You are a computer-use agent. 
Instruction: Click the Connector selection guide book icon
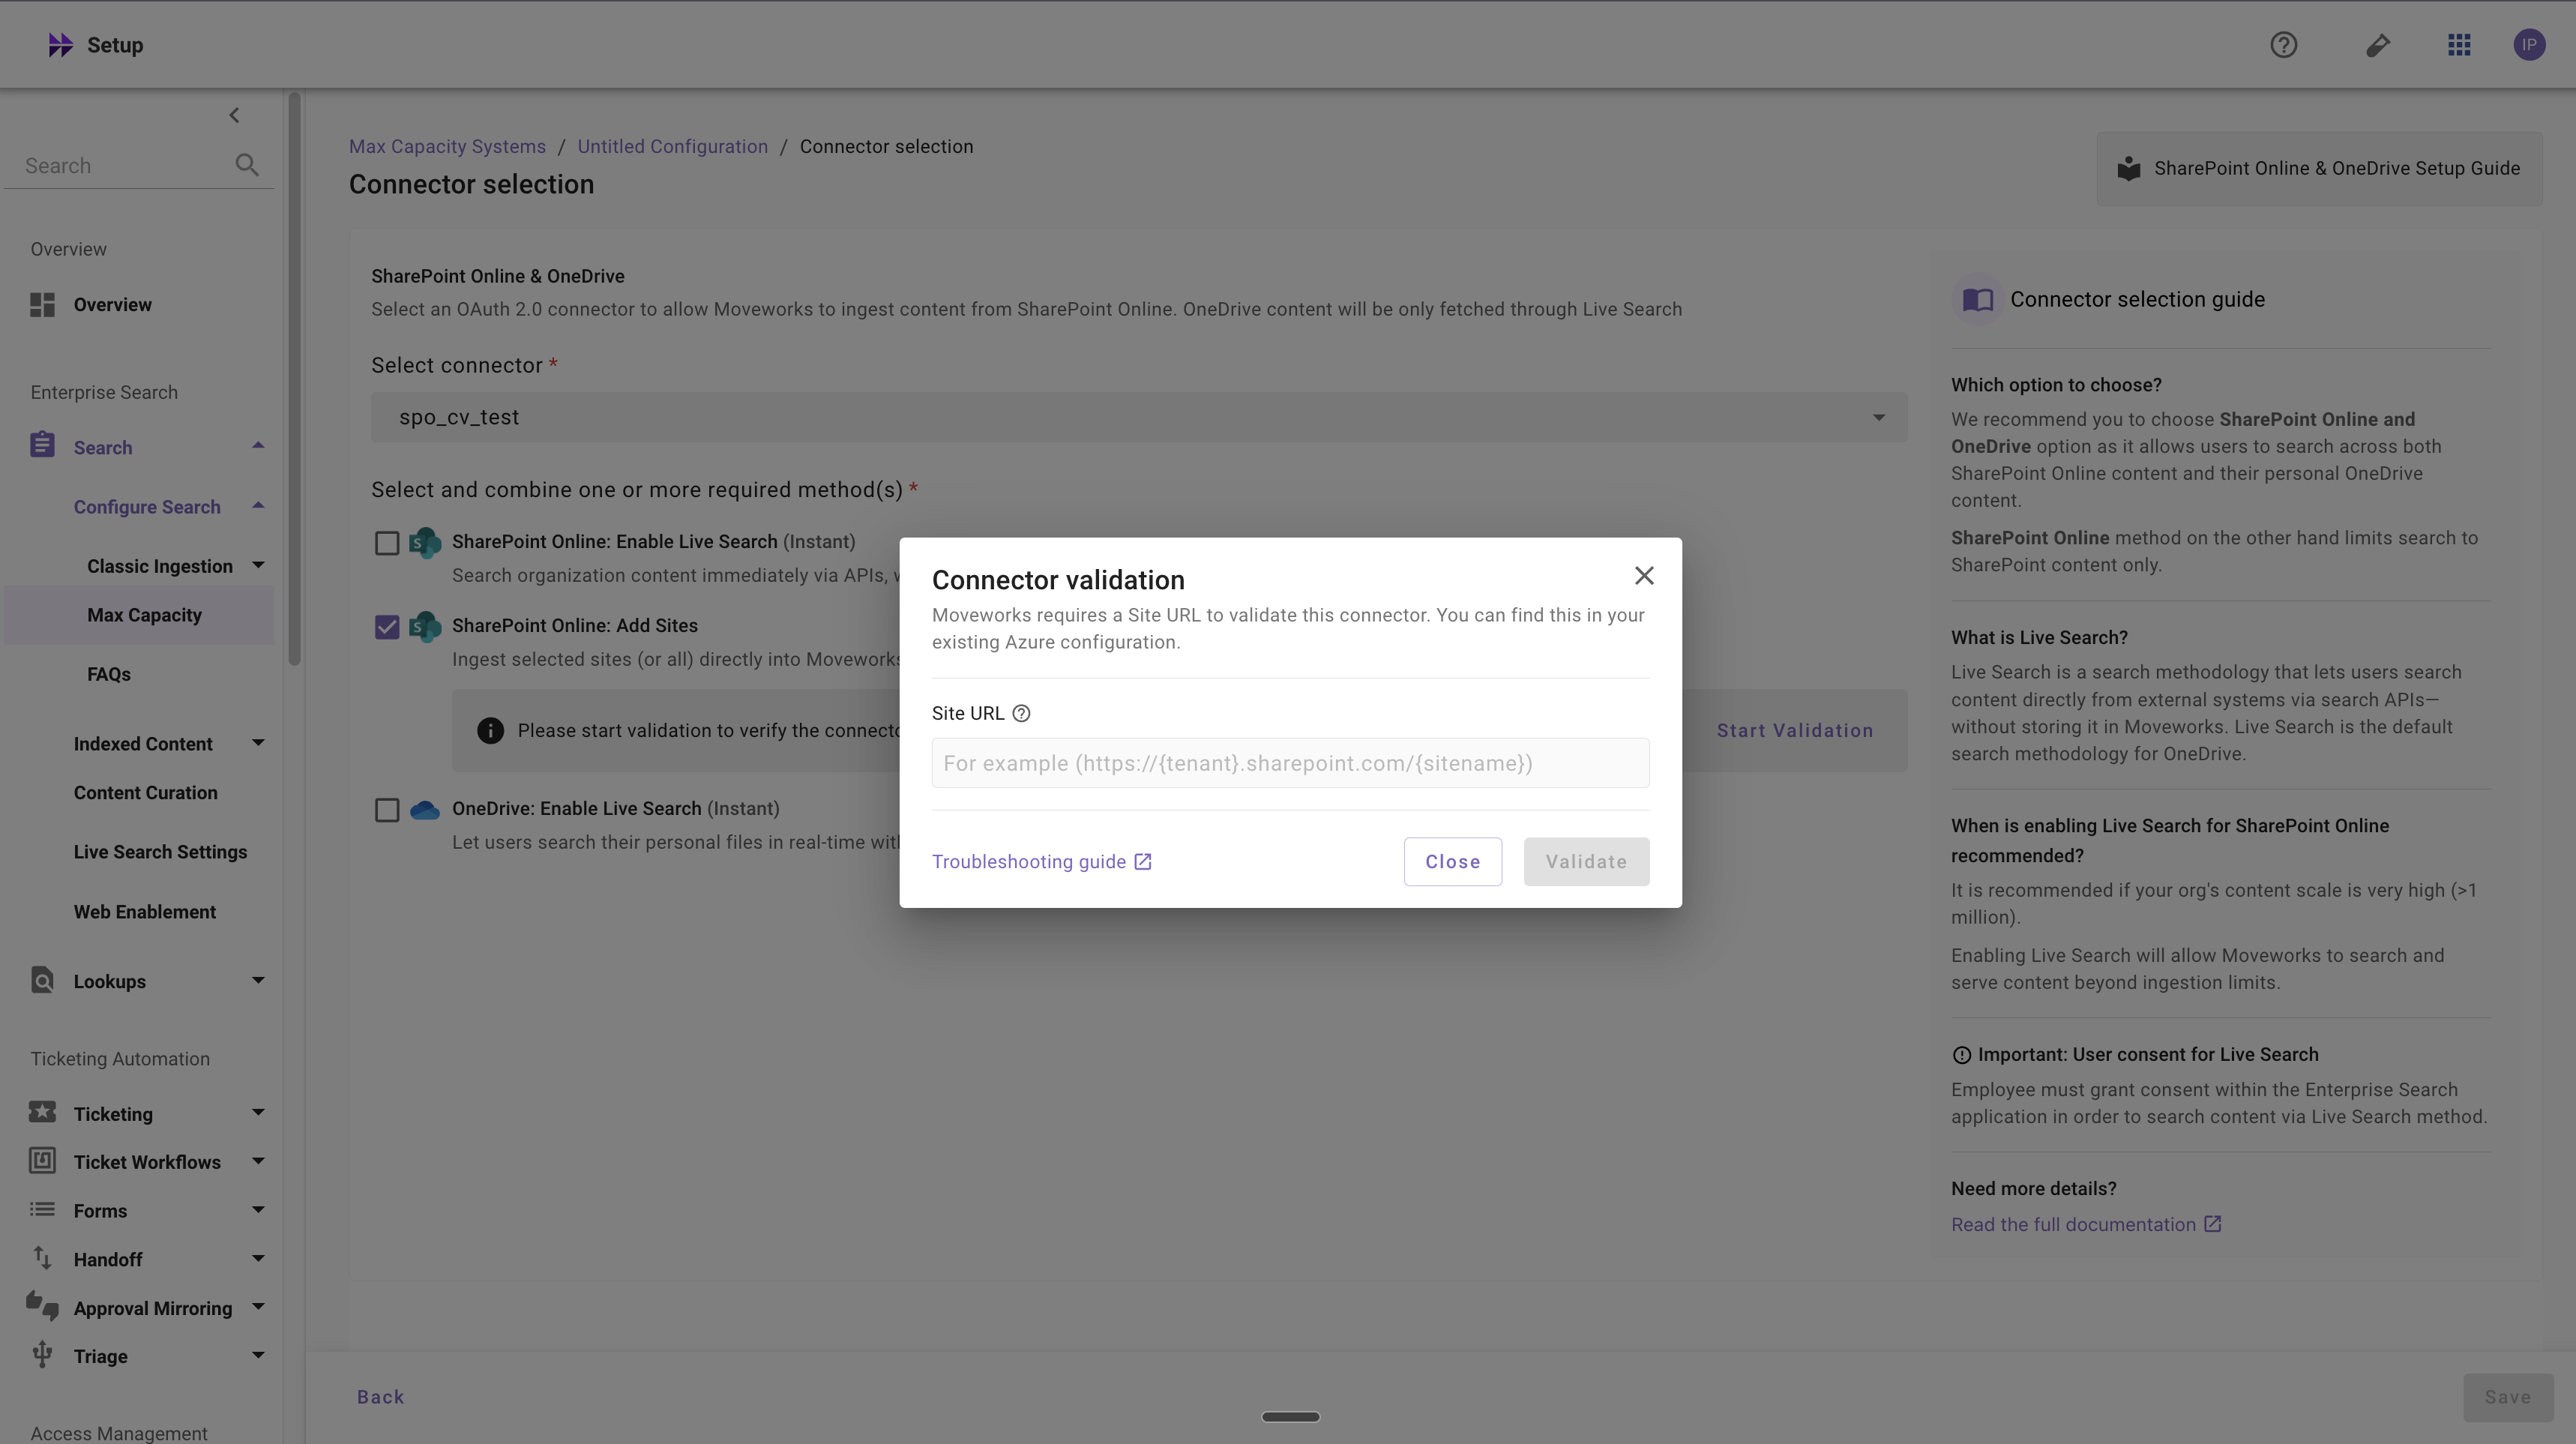coord(1977,299)
